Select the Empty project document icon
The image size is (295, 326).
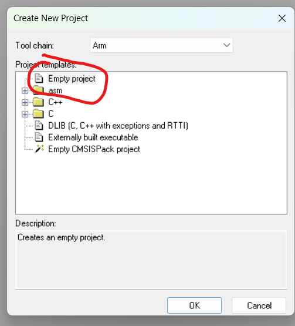click(x=39, y=78)
